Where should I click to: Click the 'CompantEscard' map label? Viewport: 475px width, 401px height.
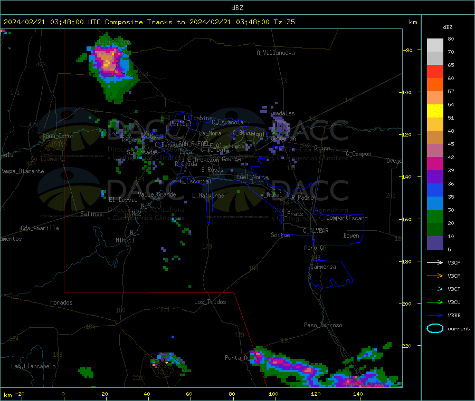(x=347, y=218)
